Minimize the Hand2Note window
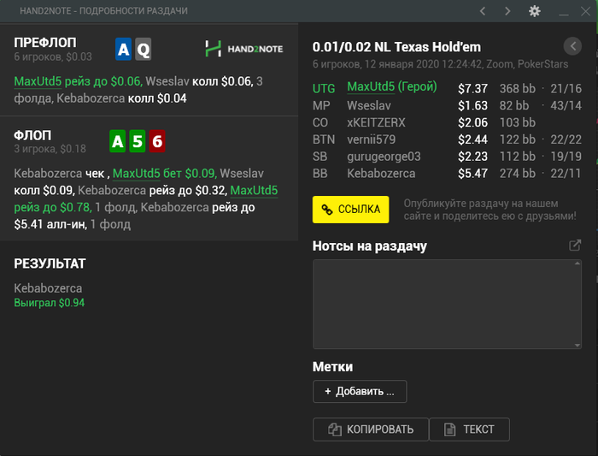Image resolution: width=598 pixels, height=456 pixels. coord(563,12)
